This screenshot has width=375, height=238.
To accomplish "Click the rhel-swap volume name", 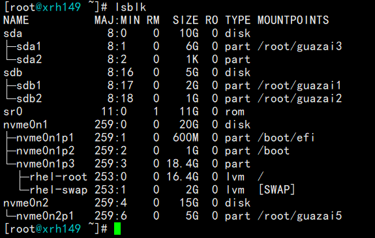I will click(58, 190).
